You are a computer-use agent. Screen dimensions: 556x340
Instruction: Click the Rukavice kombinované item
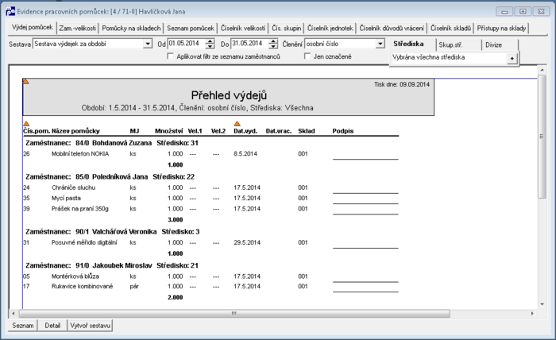pyautogui.click(x=82, y=286)
